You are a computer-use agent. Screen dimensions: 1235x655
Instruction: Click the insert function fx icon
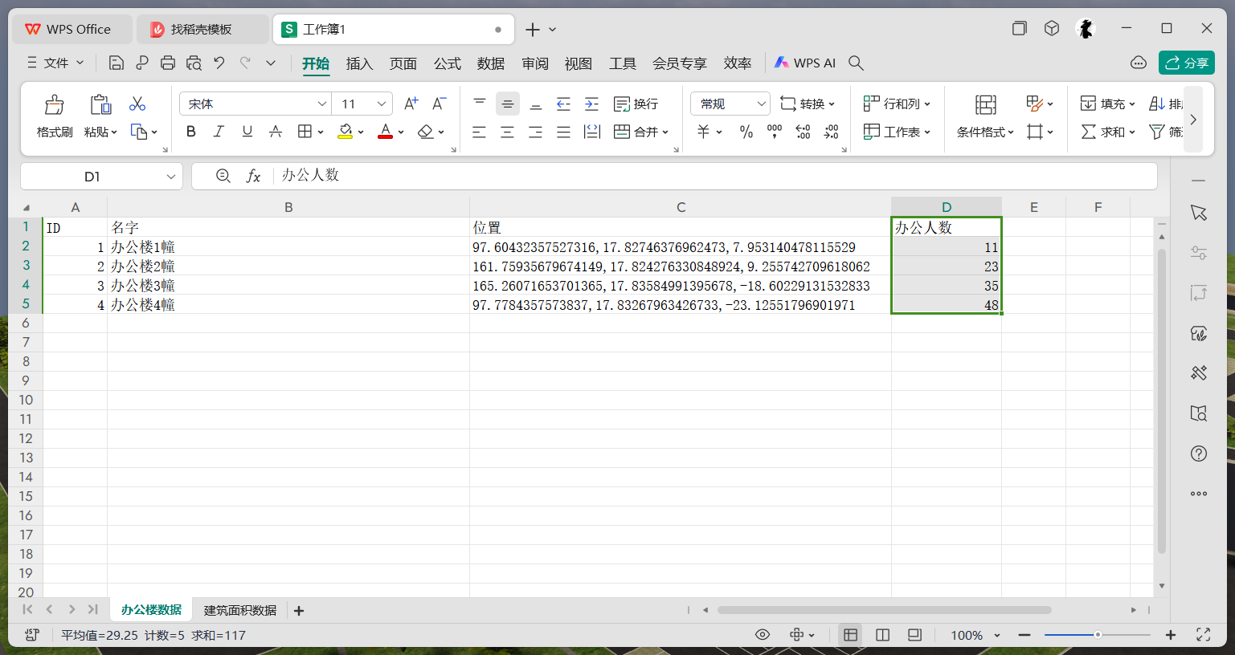[253, 176]
